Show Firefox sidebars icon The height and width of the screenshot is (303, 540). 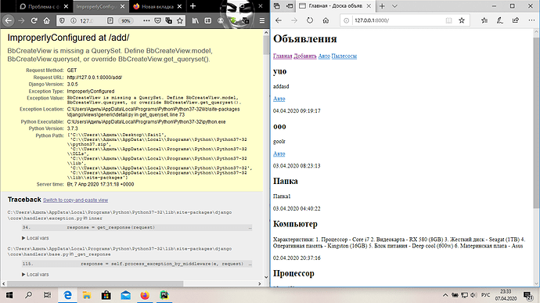(x=208, y=20)
